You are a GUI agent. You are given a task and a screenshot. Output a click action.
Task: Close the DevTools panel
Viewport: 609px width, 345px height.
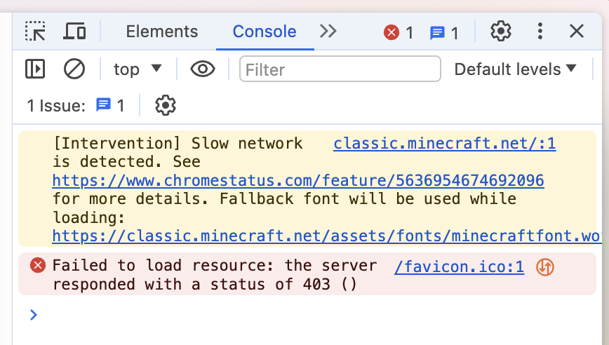point(577,32)
